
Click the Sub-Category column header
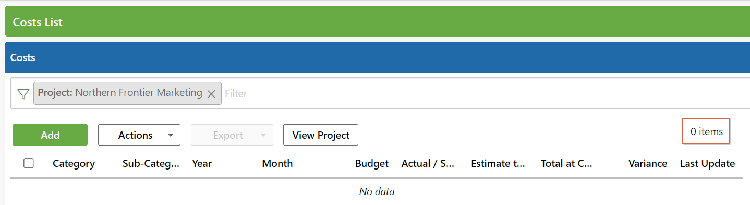click(151, 163)
